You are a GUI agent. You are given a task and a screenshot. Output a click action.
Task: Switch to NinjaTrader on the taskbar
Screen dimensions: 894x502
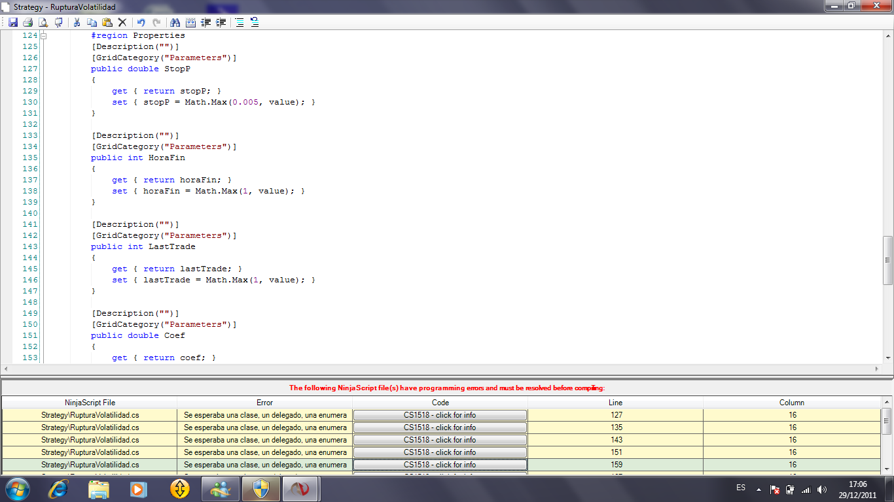pos(300,488)
